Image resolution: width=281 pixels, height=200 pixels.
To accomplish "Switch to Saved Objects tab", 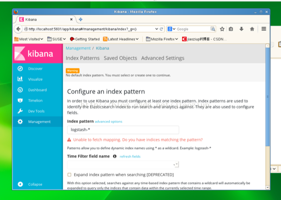I will point(120,58).
